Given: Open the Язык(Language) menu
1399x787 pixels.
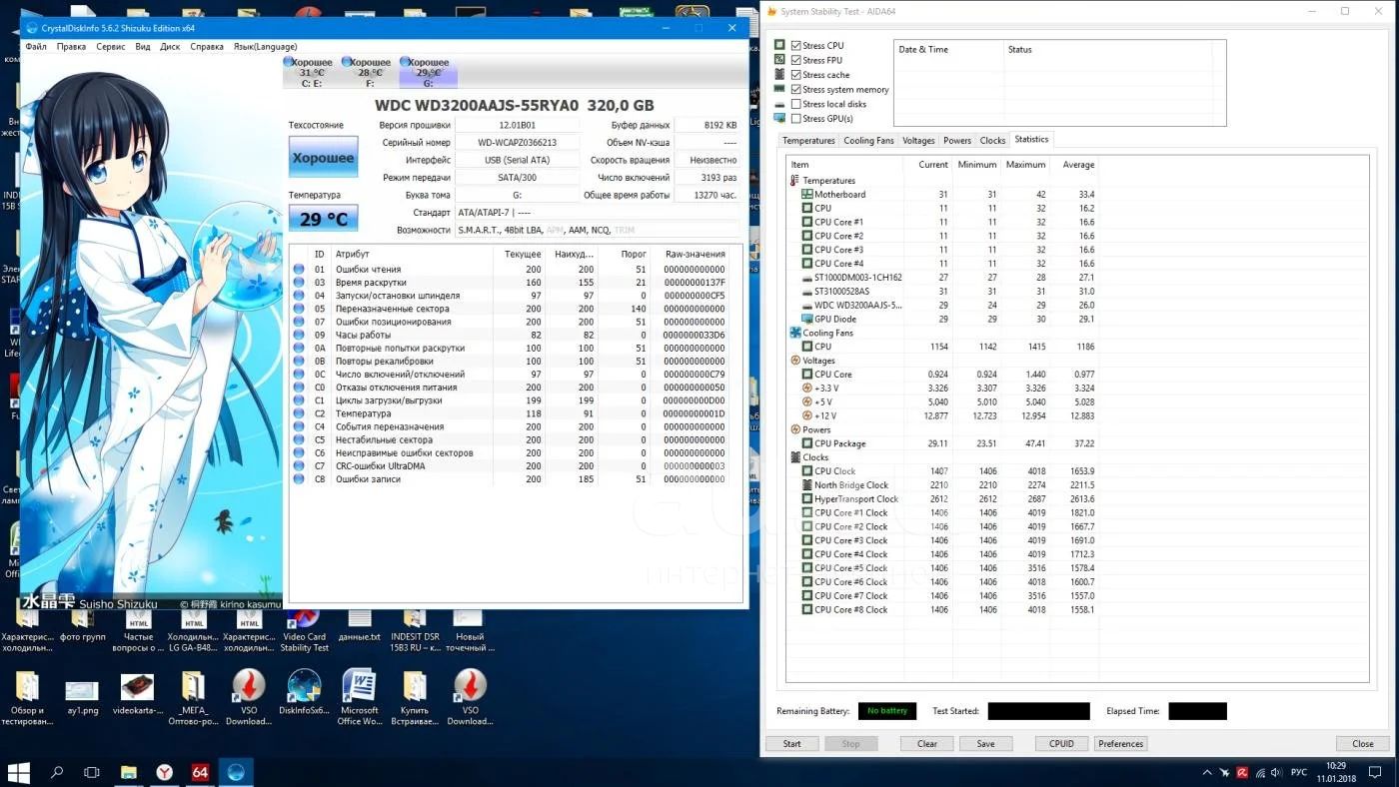Looking at the screenshot, I should pos(265,46).
